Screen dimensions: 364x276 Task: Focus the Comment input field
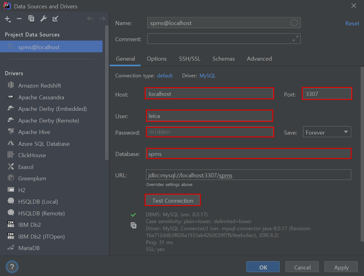tap(224, 39)
